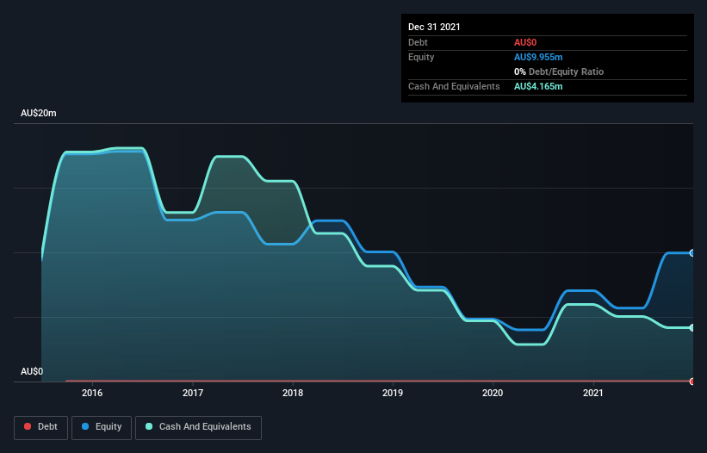Click the blue Equity endpoint marker
The height and width of the screenshot is (453, 707).
pos(692,253)
